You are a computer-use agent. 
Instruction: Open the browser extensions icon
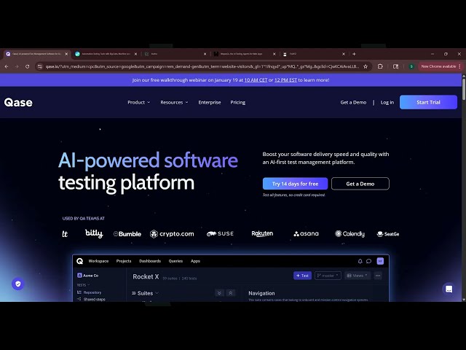point(380,66)
